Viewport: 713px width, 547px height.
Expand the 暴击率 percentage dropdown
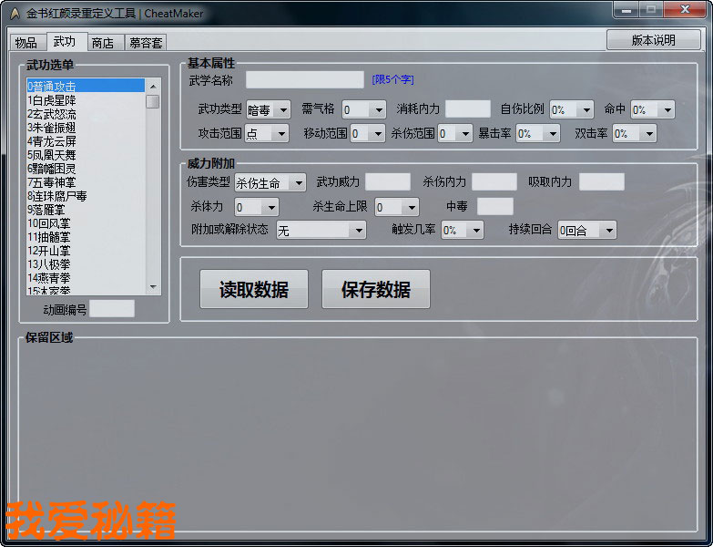[x=537, y=133]
